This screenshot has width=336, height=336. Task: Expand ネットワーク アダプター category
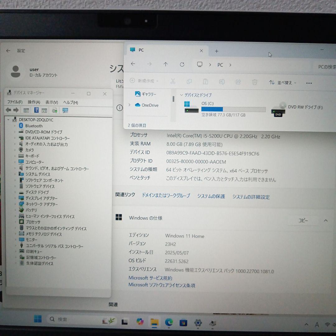tap(15, 204)
